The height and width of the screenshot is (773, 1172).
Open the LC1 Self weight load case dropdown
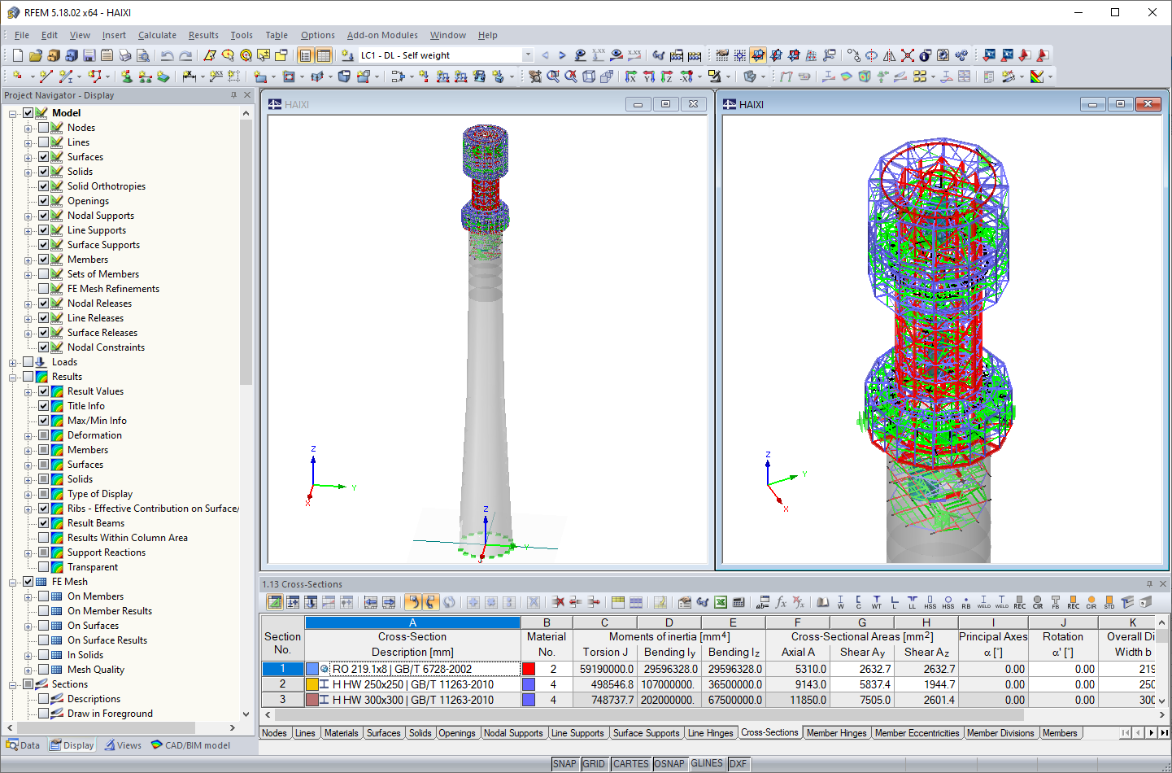coord(527,55)
